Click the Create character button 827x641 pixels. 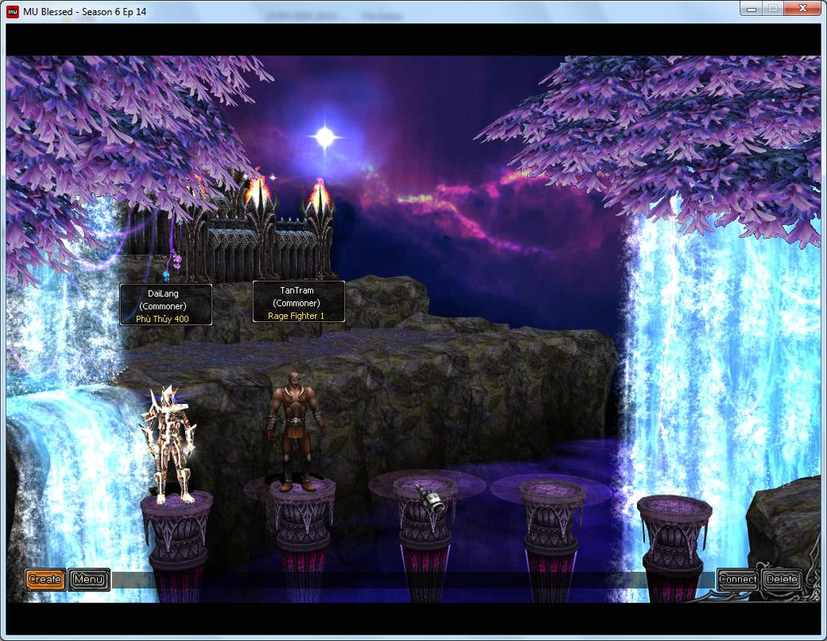click(46, 579)
